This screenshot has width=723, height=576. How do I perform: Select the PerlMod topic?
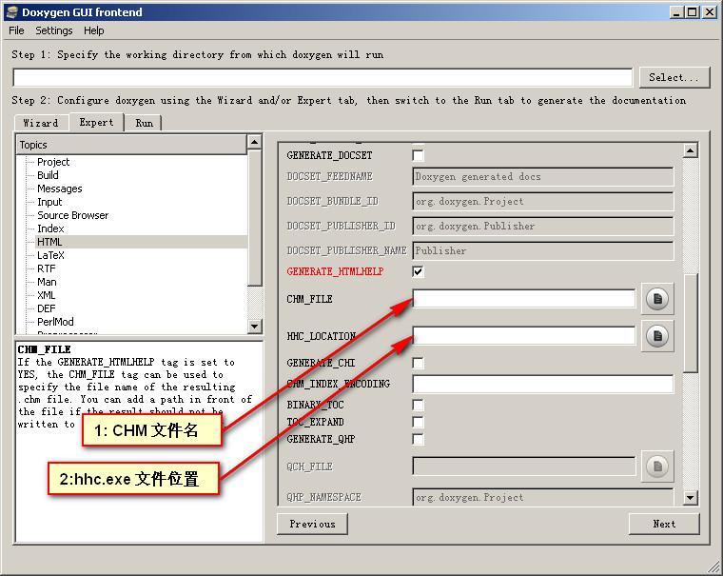pos(55,322)
